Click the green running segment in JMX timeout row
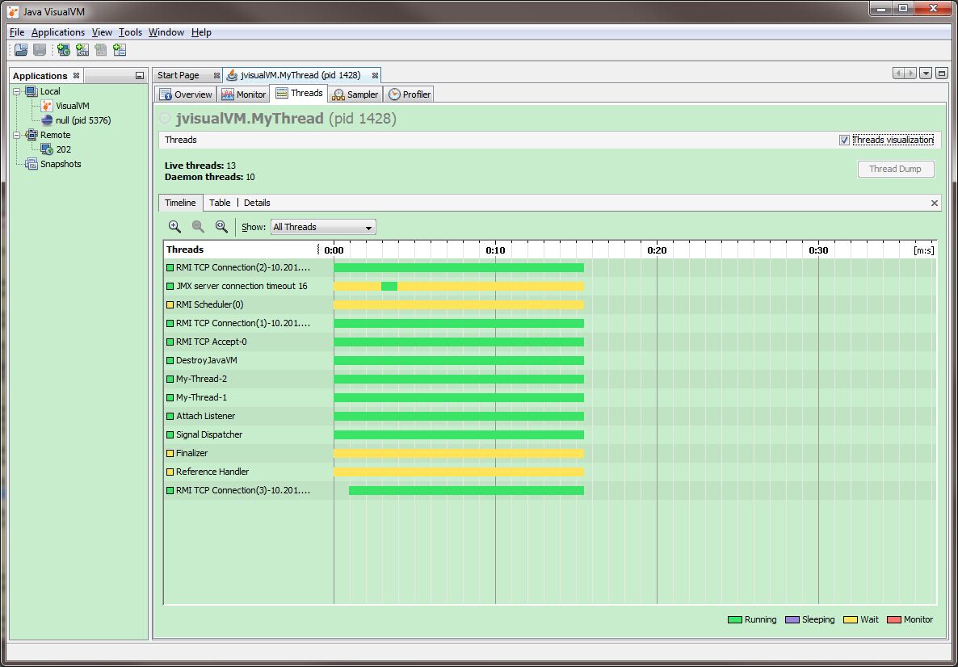 [x=389, y=286]
